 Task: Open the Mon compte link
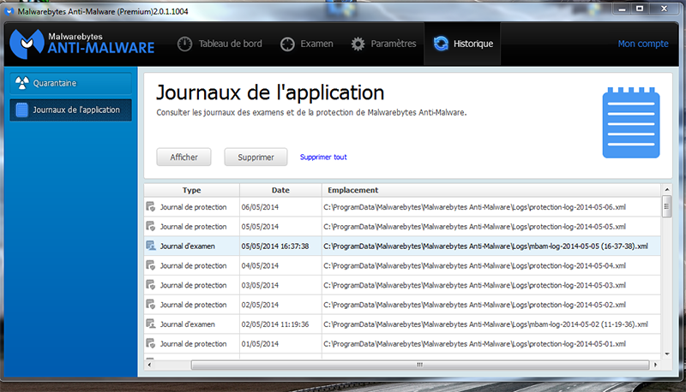coord(643,44)
